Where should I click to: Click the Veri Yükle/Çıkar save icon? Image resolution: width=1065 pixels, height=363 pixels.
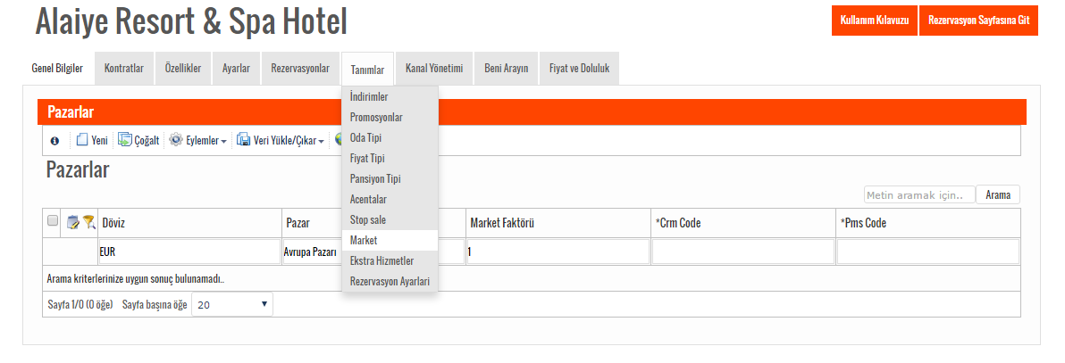tap(243, 140)
